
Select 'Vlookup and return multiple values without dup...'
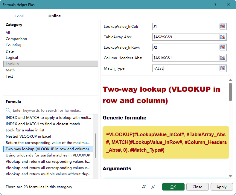click(48, 174)
